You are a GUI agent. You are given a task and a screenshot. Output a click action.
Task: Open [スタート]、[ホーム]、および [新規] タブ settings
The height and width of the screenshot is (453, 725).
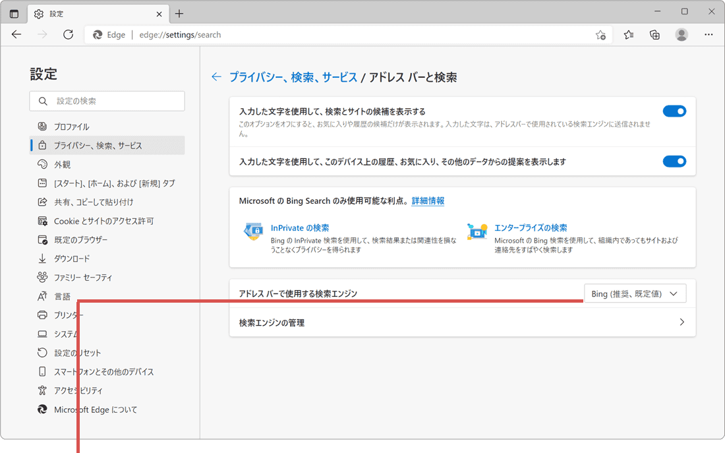pos(107,183)
